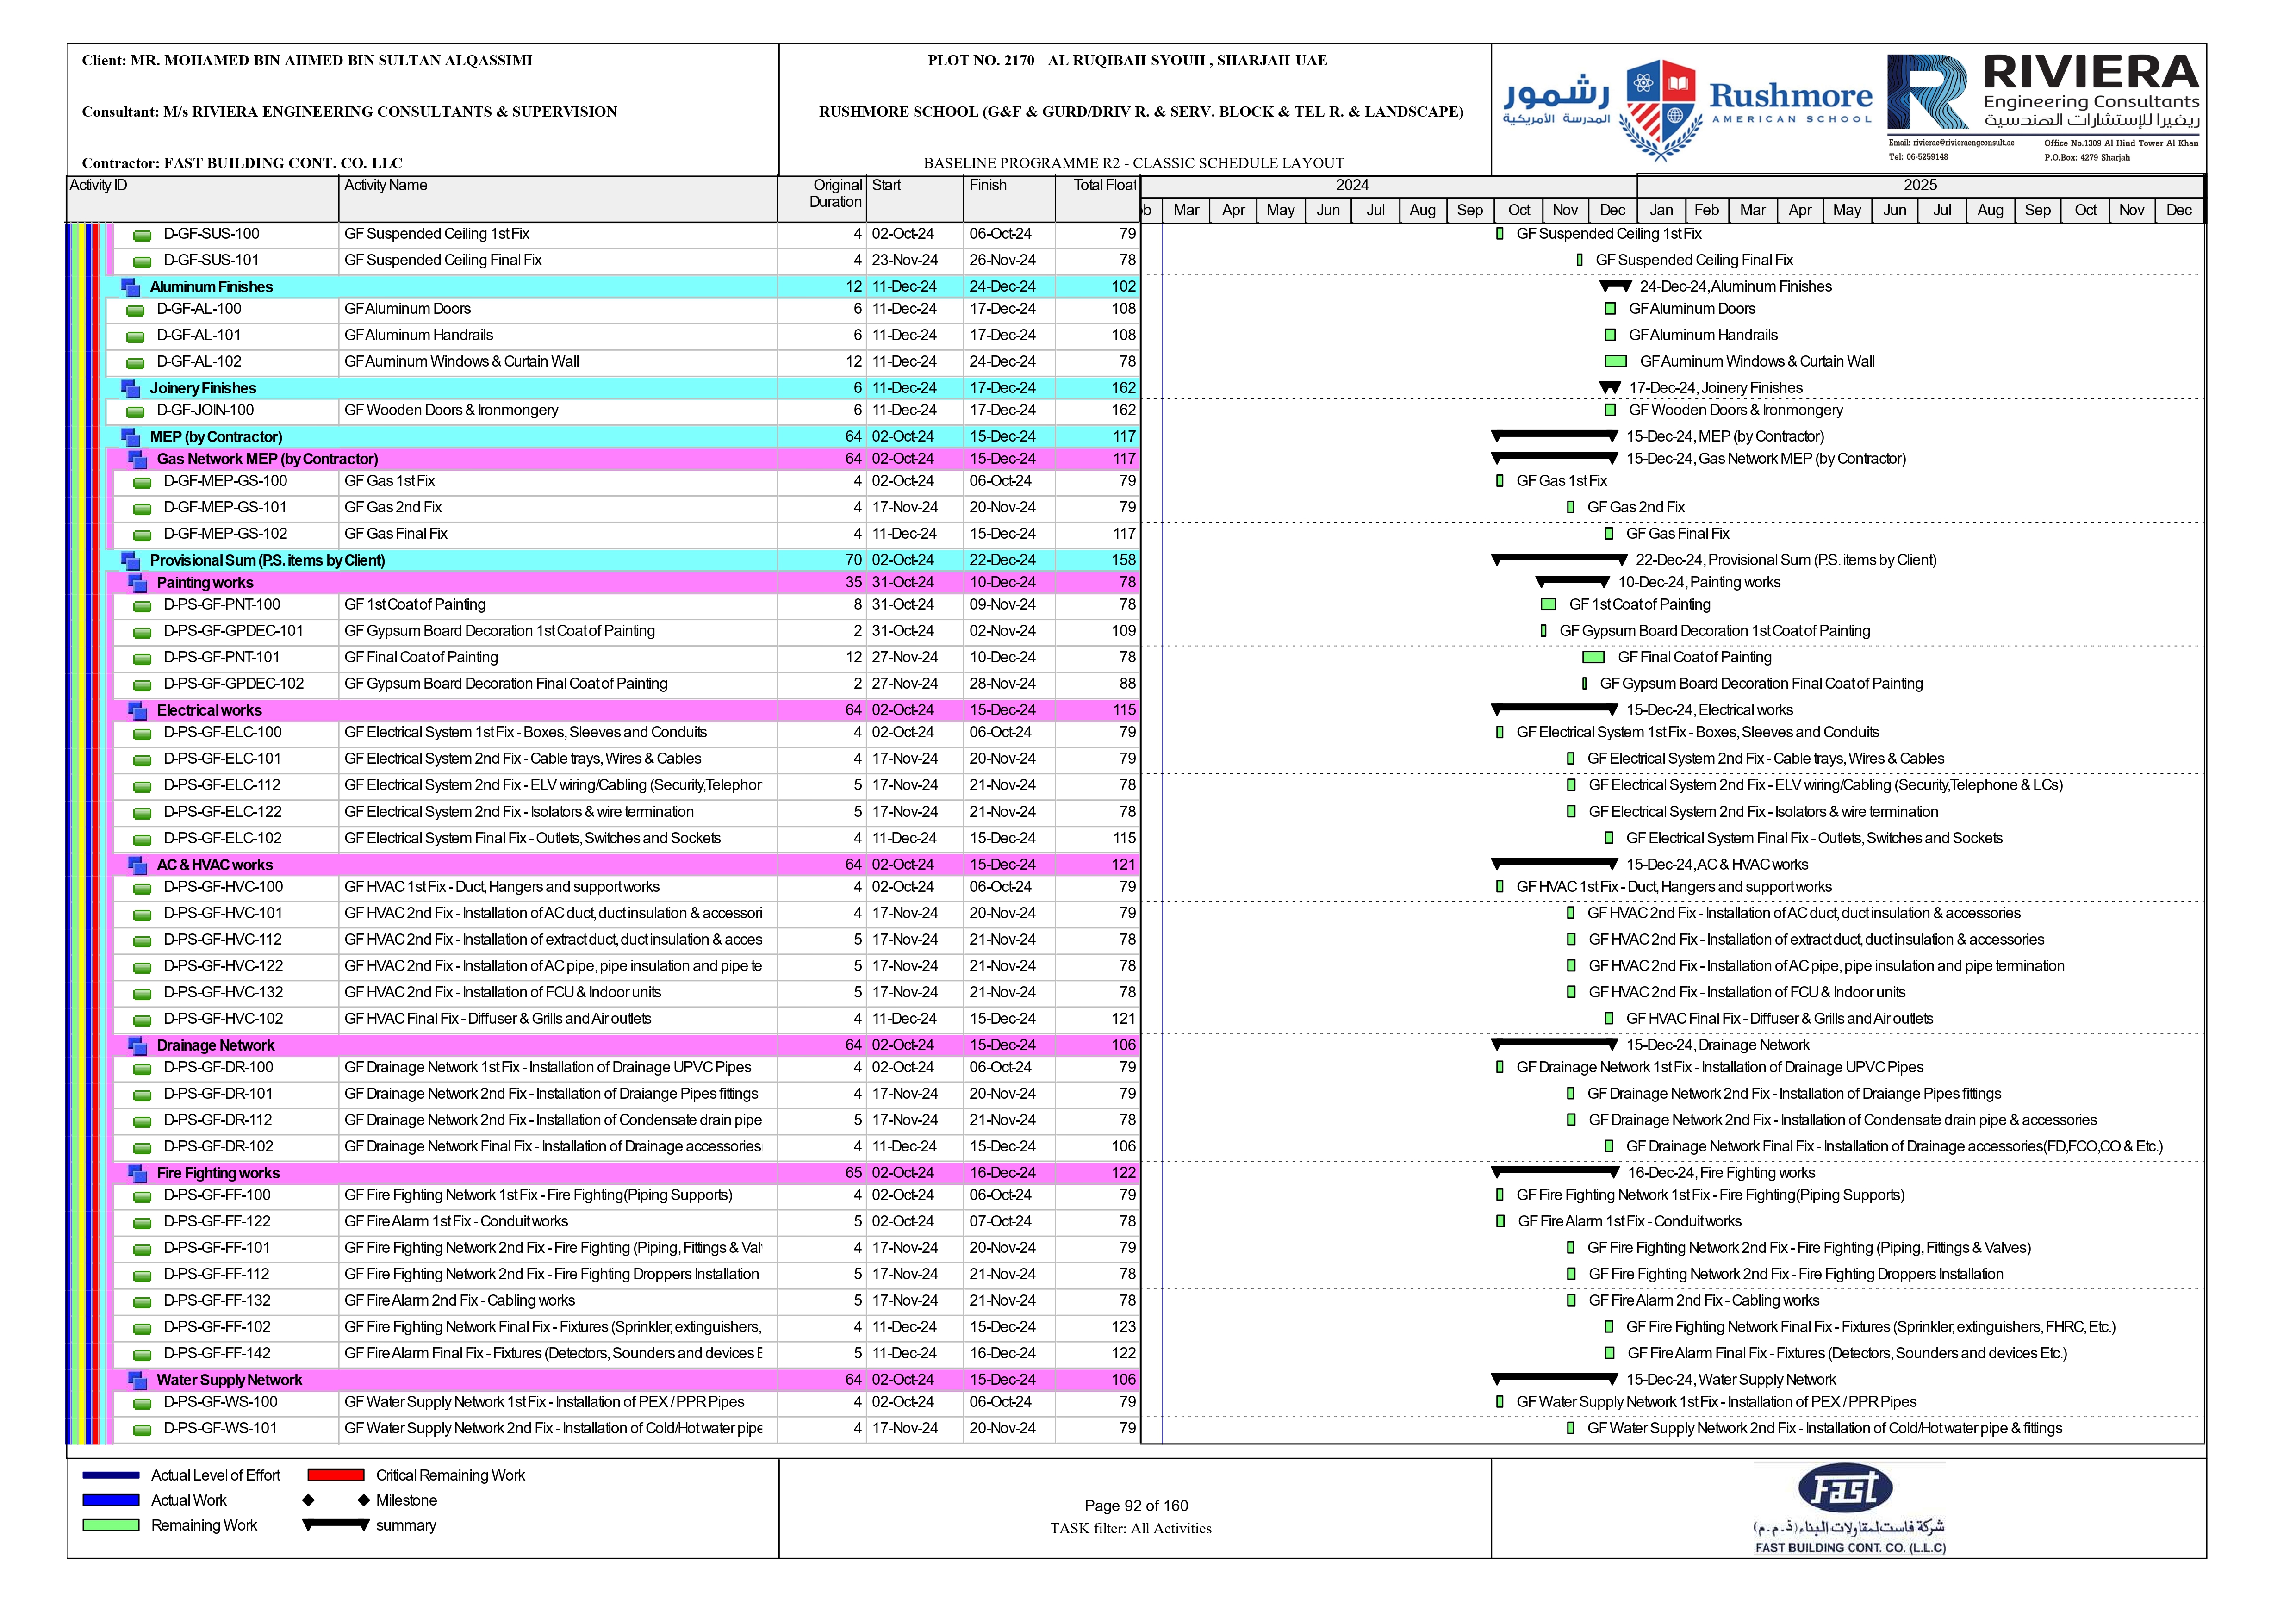Click TASK filter: All Activities text
The width and height of the screenshot is (2296, 1624).
[x=1130, y=1530]
